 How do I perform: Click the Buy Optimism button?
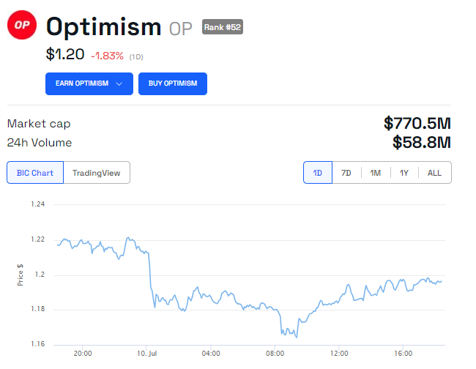tap(173, 83)
